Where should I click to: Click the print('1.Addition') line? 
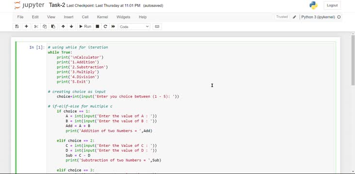coord(78,62)
